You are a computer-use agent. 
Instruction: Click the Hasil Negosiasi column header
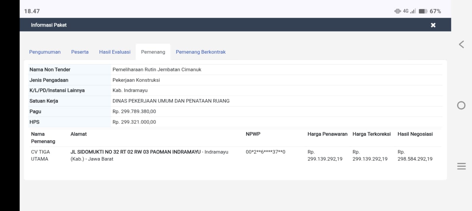415,134
